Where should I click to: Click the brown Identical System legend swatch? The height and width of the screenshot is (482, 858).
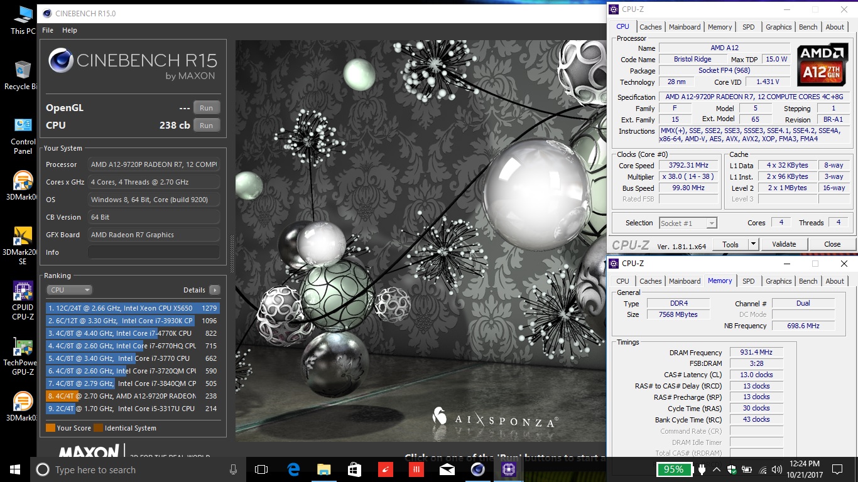tap(98, 428)
